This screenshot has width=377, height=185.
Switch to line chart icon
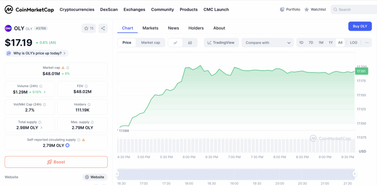(175, 43)
